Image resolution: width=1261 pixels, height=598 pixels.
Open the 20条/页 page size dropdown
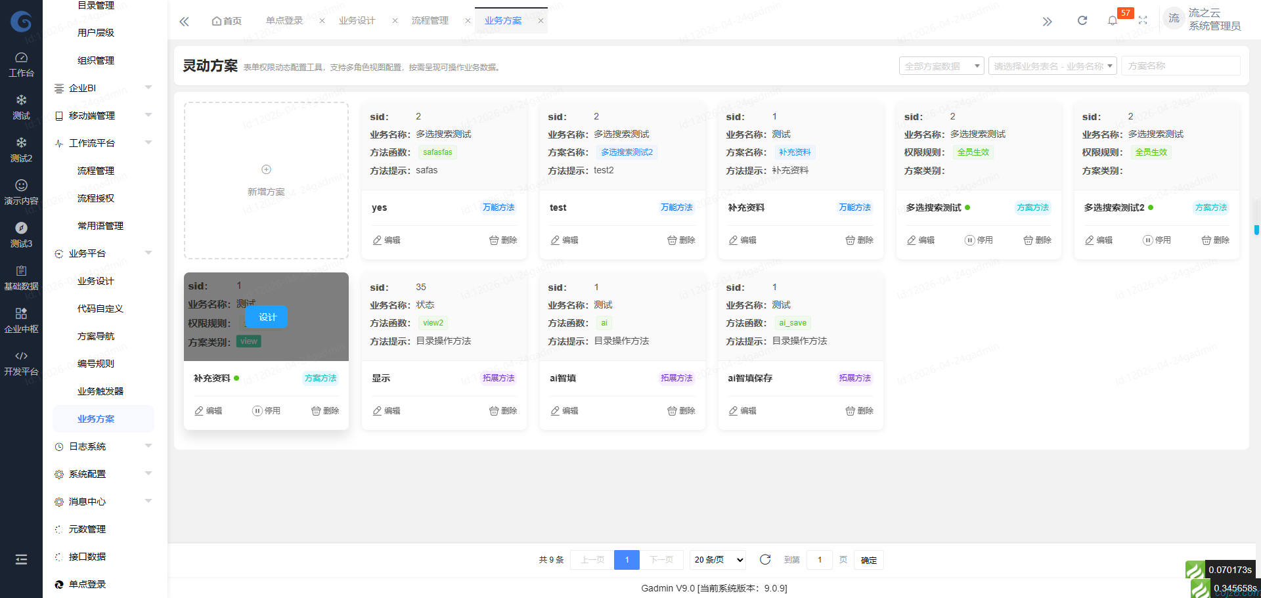pos(717,560)
